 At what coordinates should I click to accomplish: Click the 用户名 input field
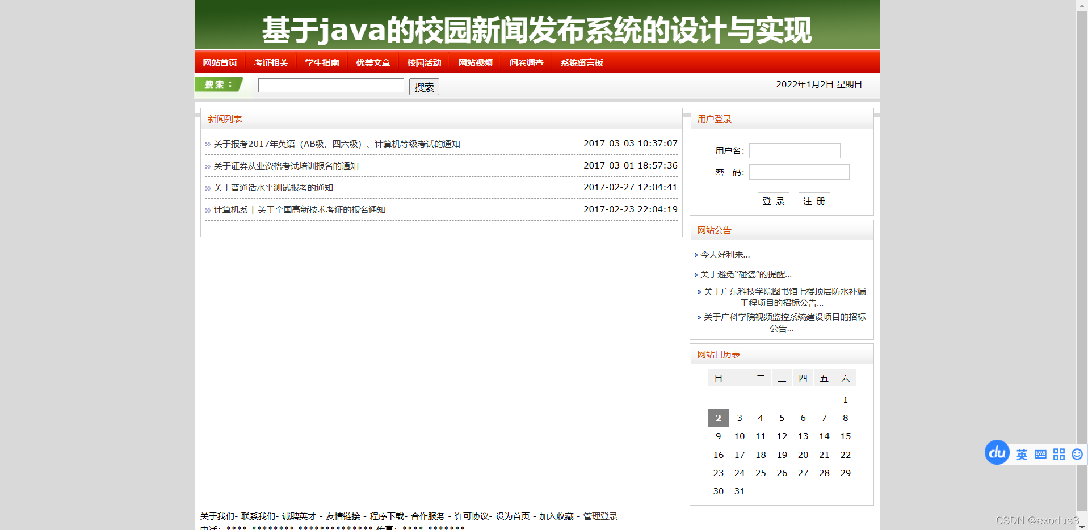(x=795, y=150)
